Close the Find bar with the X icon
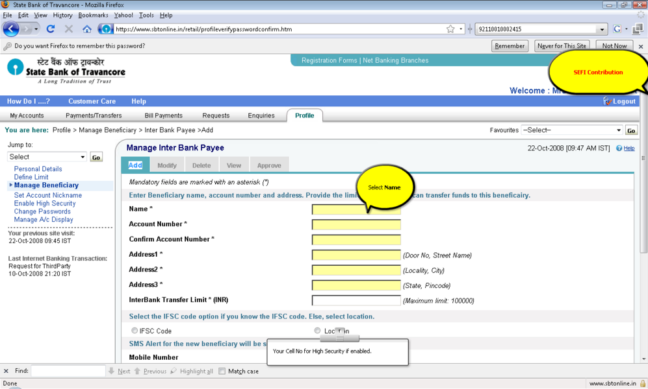 pos(6,371)
